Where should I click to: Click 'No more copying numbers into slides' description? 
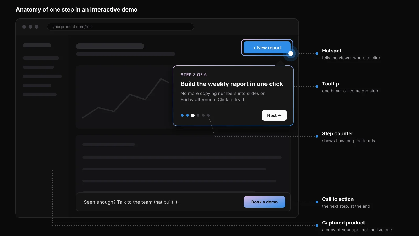223,96
